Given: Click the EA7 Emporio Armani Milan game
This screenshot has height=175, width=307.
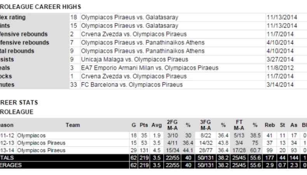Looking at the screenshot, I should point(150,68).
